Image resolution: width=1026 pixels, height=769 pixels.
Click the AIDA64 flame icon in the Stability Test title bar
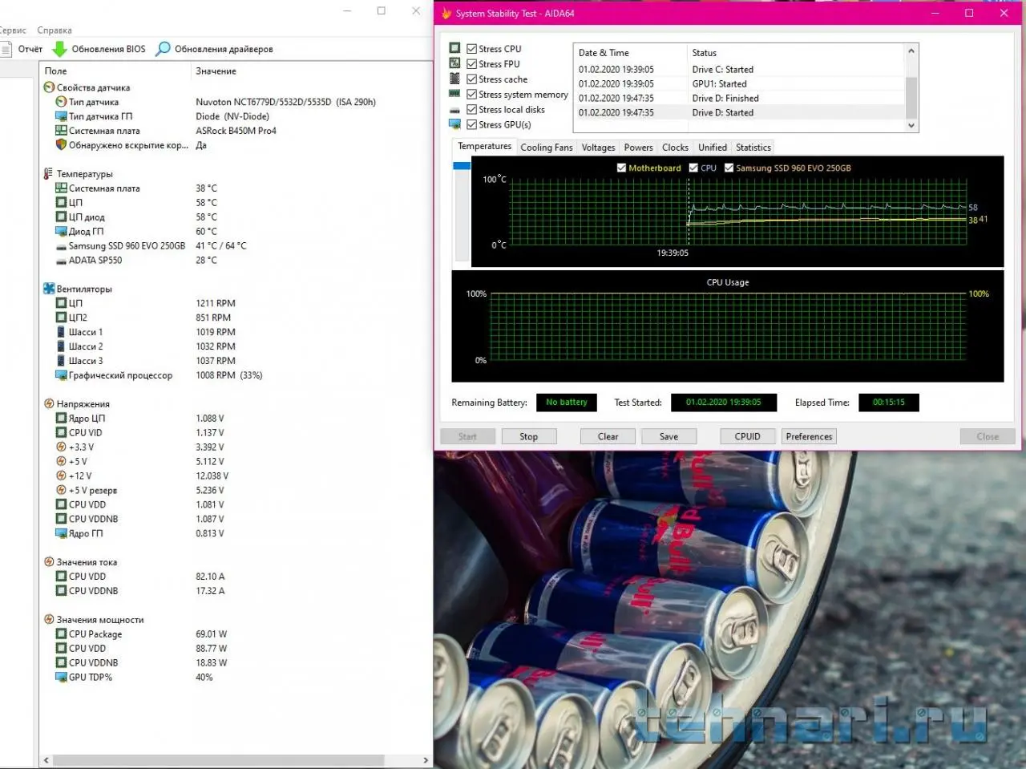[446, 13]
